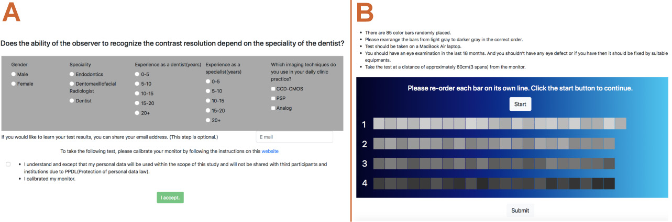The width and height of the screenshot is (672, 222).
Task: Click the E mail input field
Action: point(294,137)
